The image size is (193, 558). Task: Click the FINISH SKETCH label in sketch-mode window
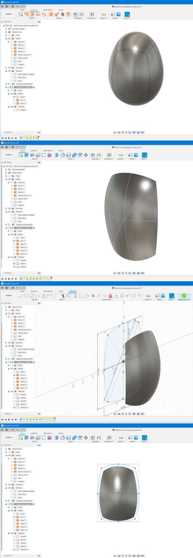(x=184, y=299)
